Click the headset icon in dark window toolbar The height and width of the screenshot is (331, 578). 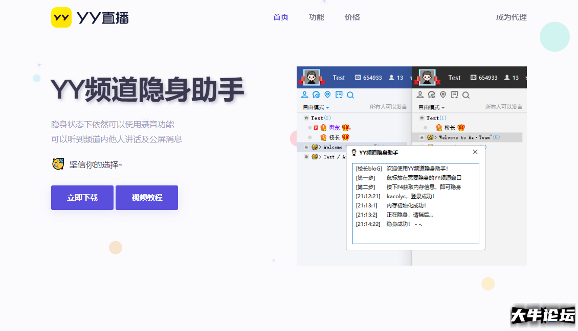[431, 94]
